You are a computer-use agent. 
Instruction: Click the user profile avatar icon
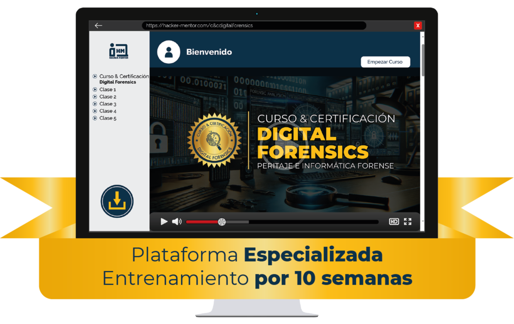(169, 52)
